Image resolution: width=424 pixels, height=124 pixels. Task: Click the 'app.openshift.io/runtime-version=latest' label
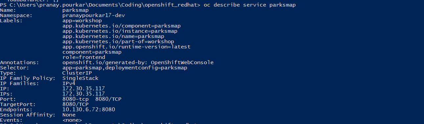click(x=127, y=47)
